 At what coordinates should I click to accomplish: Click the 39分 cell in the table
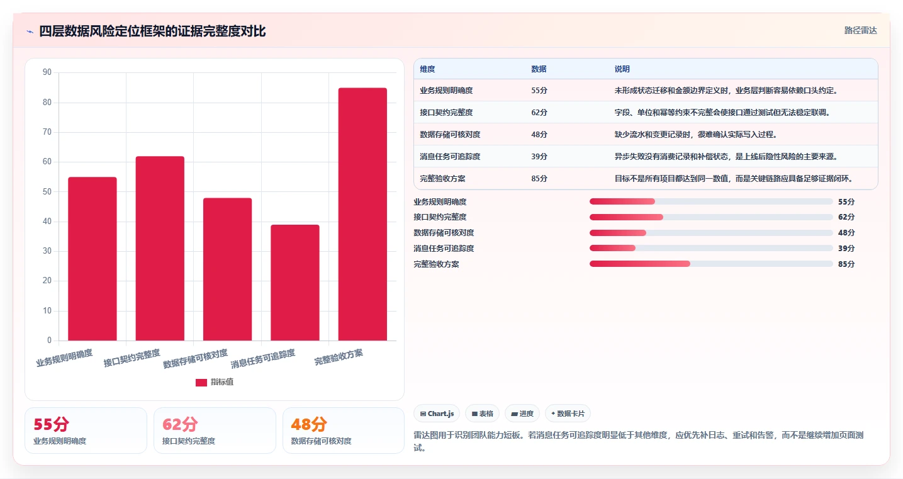(539, 157)
